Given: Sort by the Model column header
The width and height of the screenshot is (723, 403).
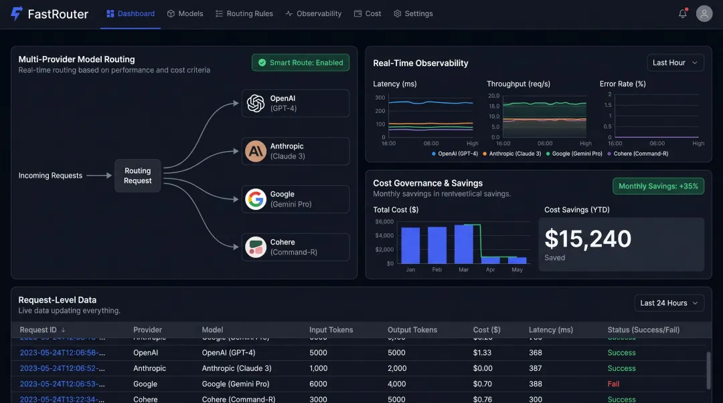Looking at the screenshot, I should [213, 329].
